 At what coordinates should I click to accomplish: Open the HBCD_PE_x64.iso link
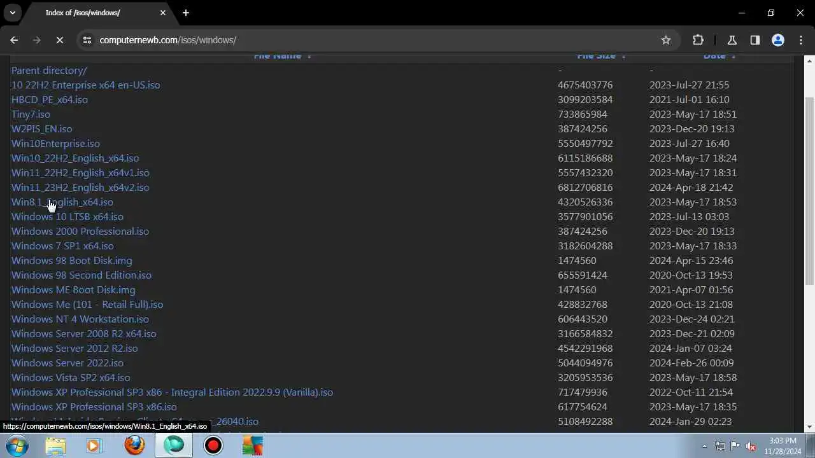tap(50, 99)
